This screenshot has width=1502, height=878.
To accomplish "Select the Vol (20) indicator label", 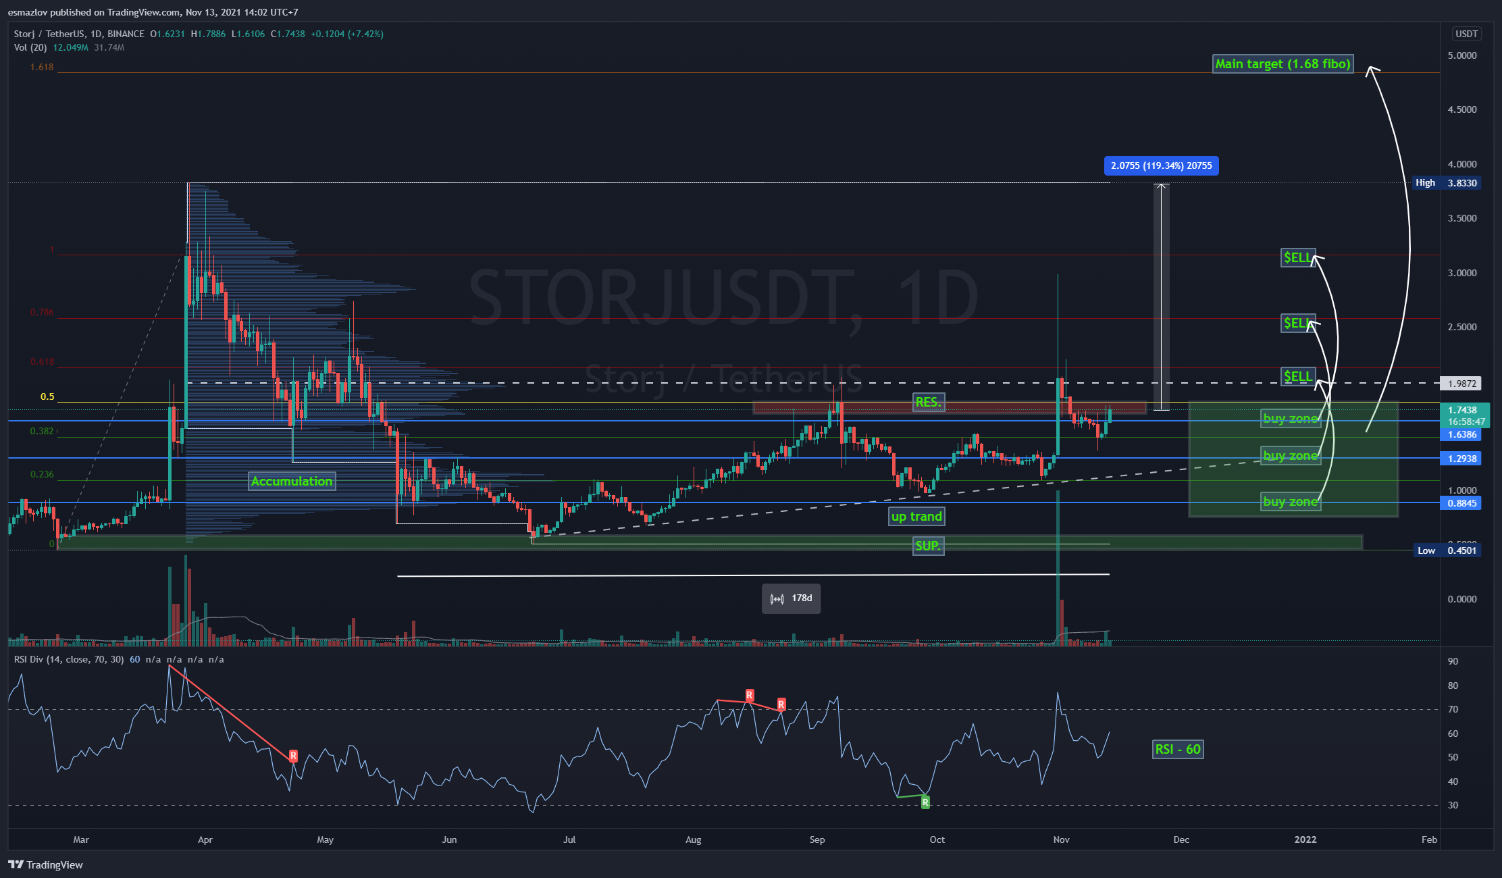I will [30, 47].
